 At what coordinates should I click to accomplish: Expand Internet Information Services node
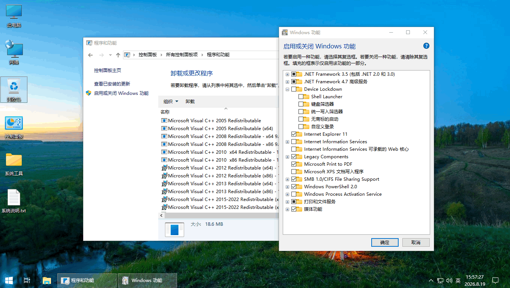pos(288,142)
